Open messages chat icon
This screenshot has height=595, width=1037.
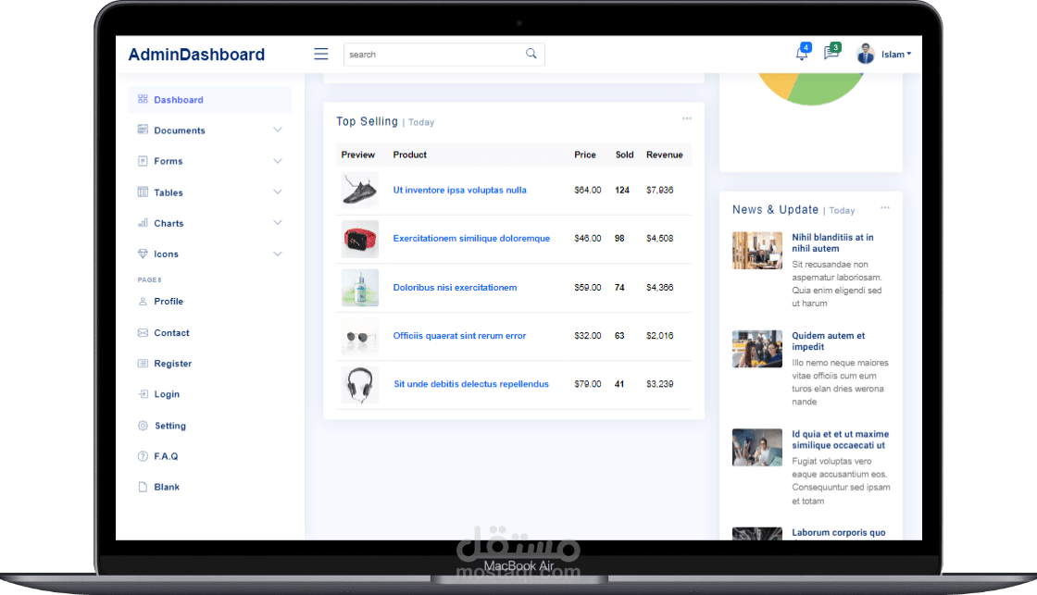[x=831, y=53]
